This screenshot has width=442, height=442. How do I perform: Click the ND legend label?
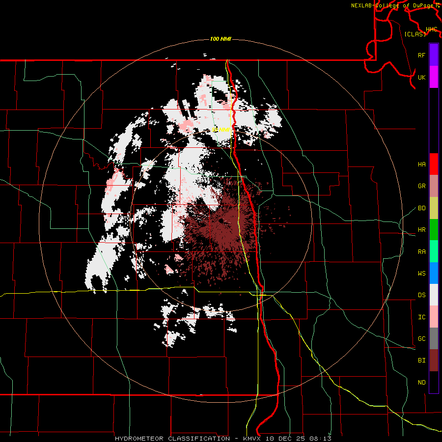tap(421, 382)
